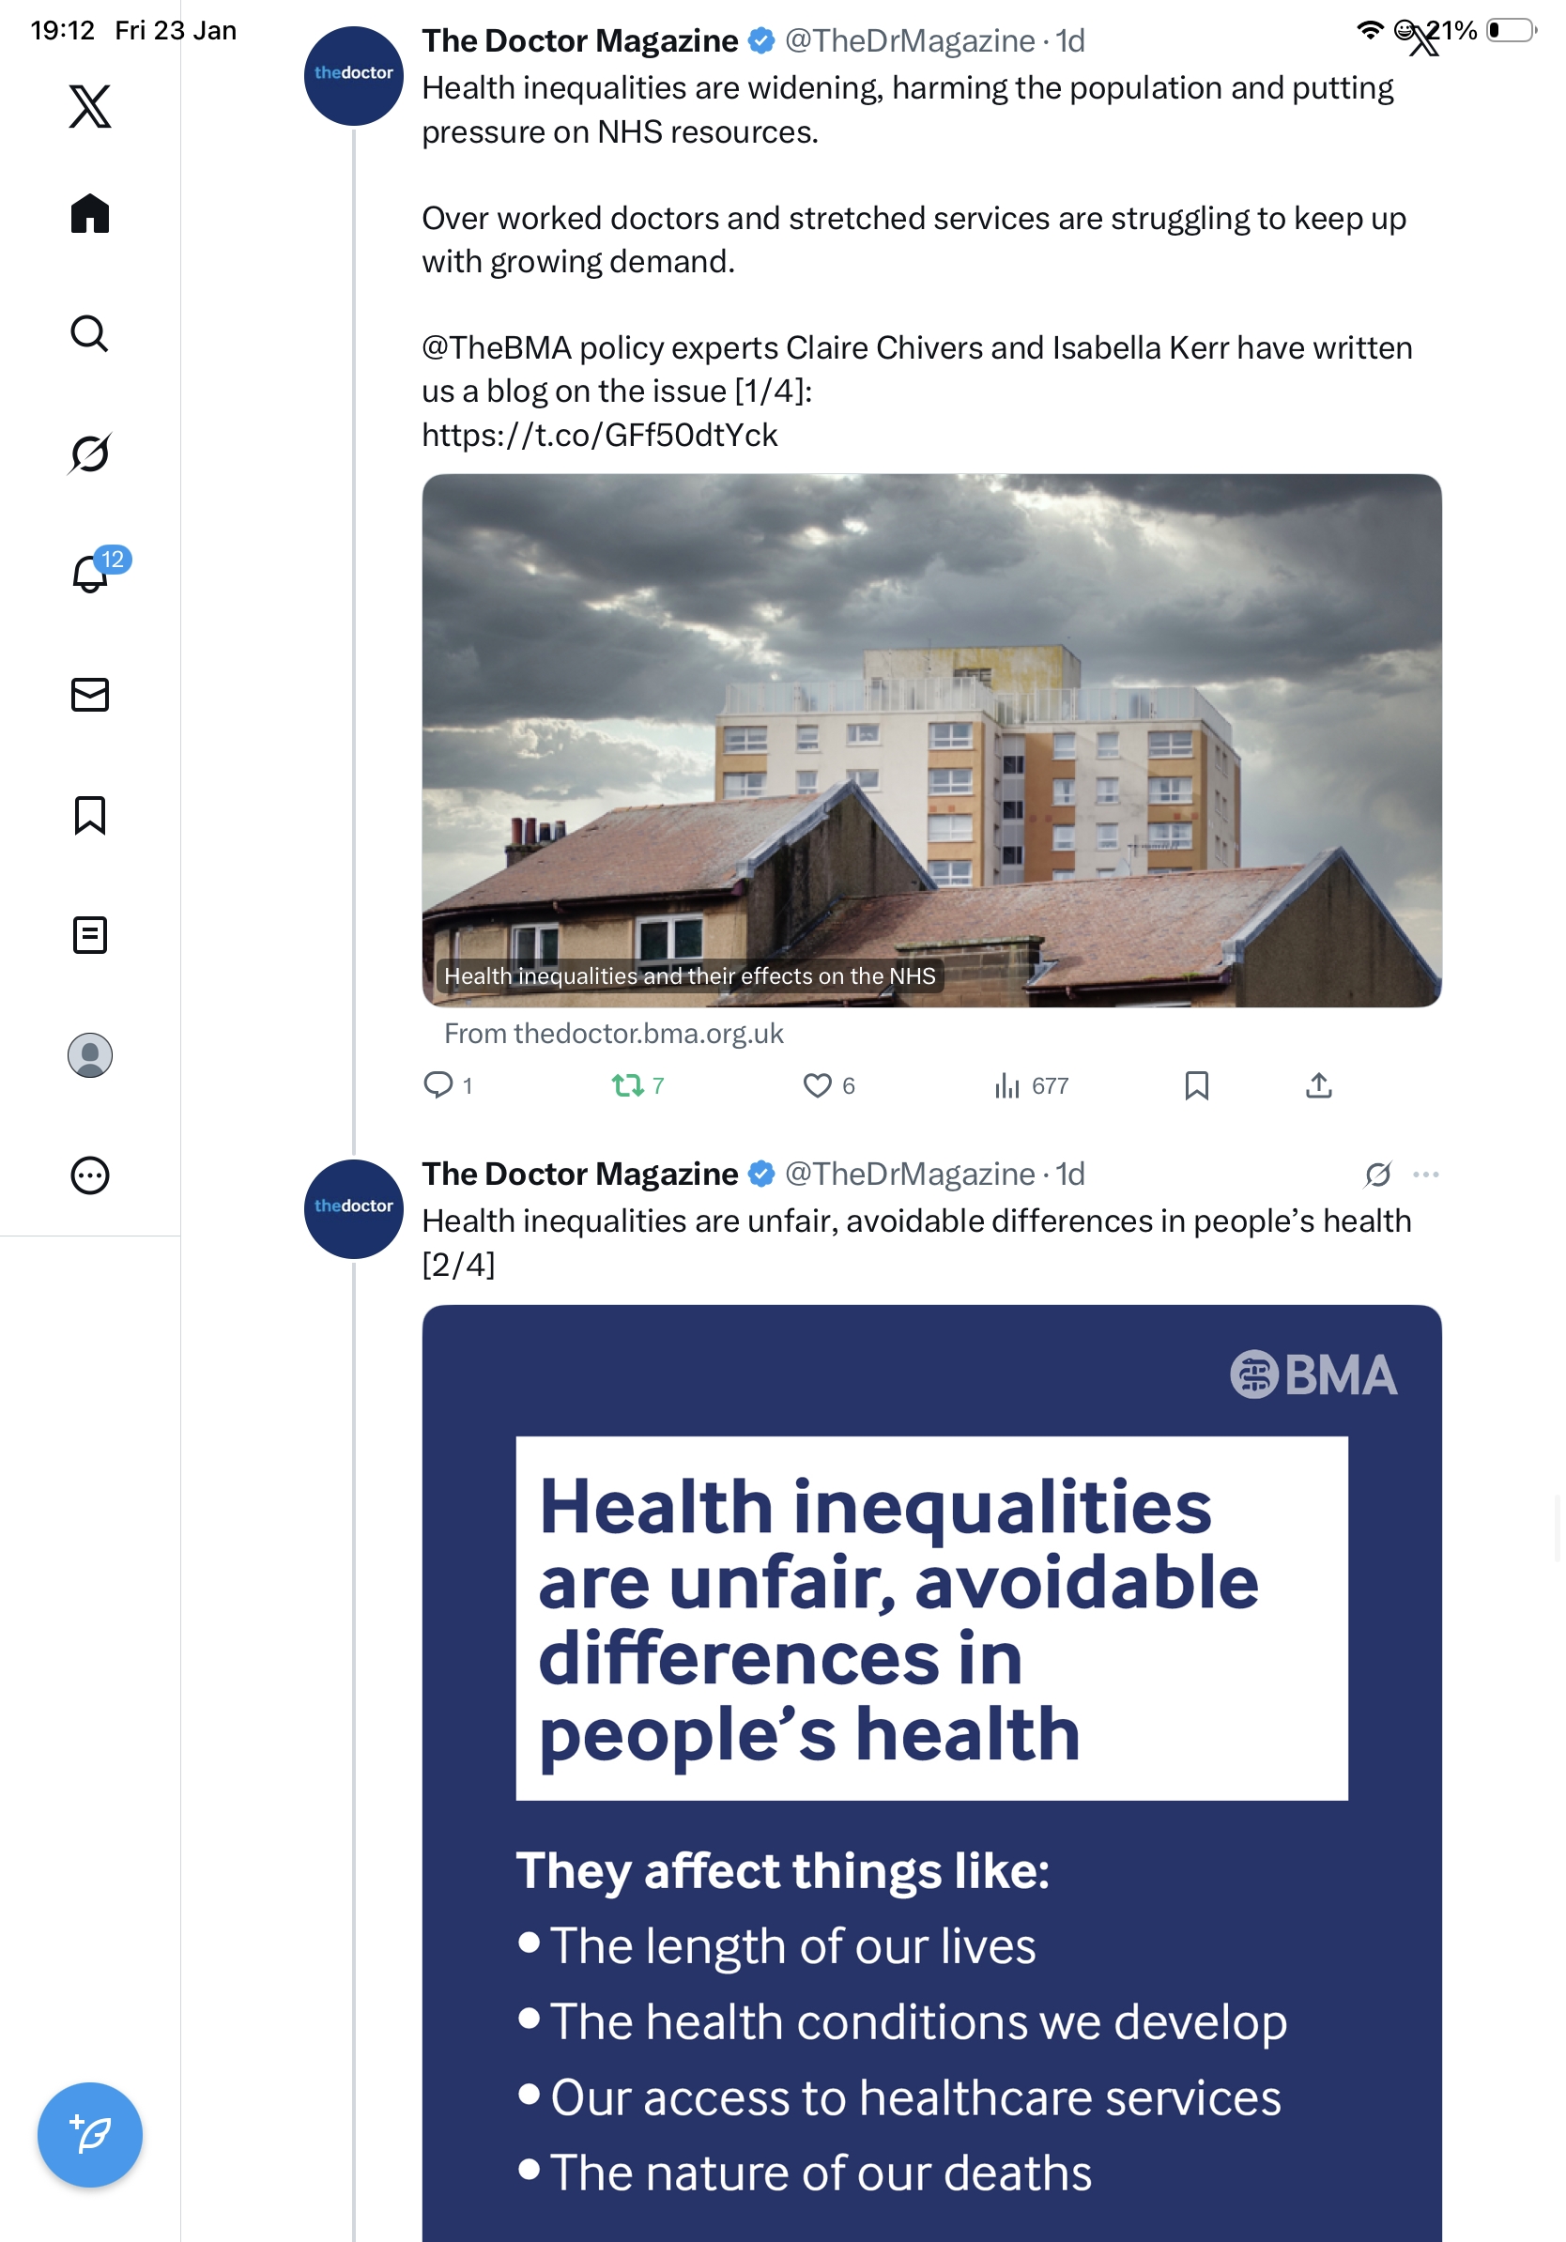
Task: Open the health inequalities article card image
Action: (930, 739)
